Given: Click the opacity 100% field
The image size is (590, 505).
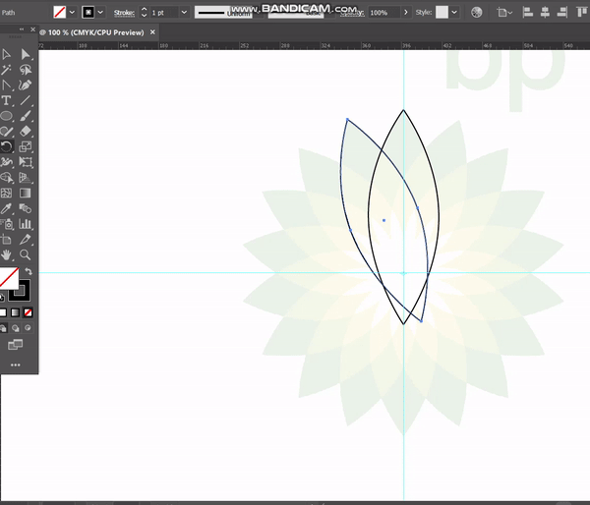Looking at the screenshot, I should 383,13.
